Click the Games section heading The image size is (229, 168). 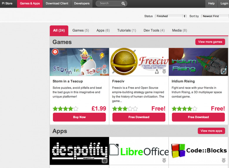click(62, 42)
